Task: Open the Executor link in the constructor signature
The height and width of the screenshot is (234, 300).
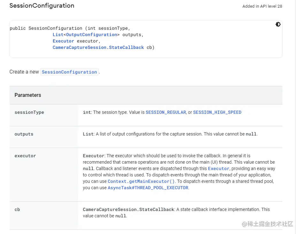Action: 63,41
